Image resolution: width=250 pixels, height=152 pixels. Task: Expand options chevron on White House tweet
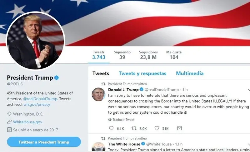(x=249, y=145)
